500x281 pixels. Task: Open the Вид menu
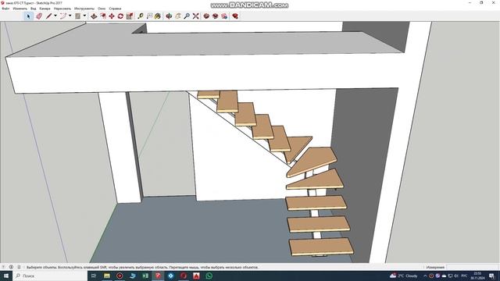(x=33, y=9)
